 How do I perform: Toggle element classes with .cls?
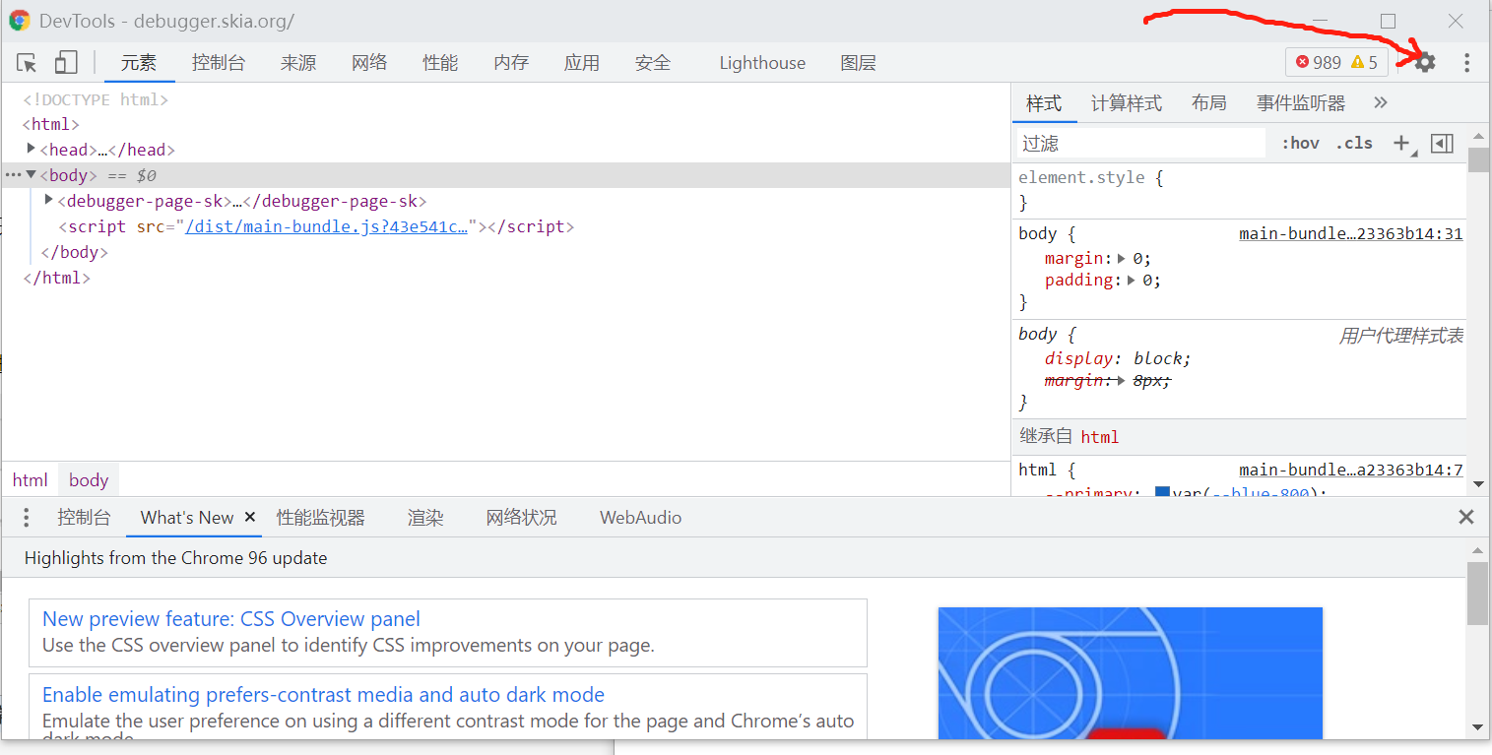pyautogui.click(x=1354, y=143)
